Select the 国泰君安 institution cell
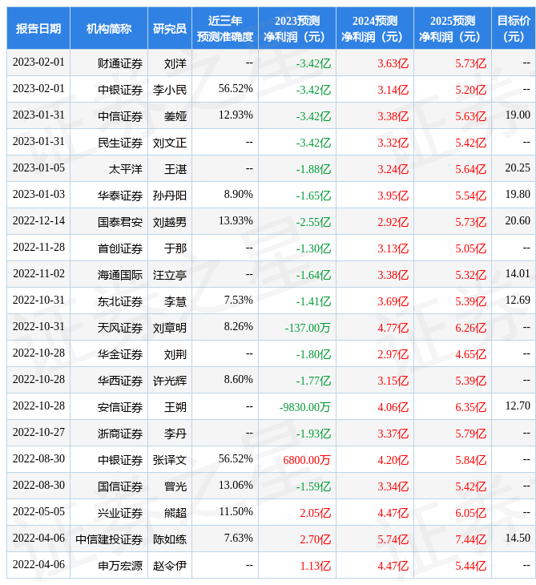 [x=120, y=222]
